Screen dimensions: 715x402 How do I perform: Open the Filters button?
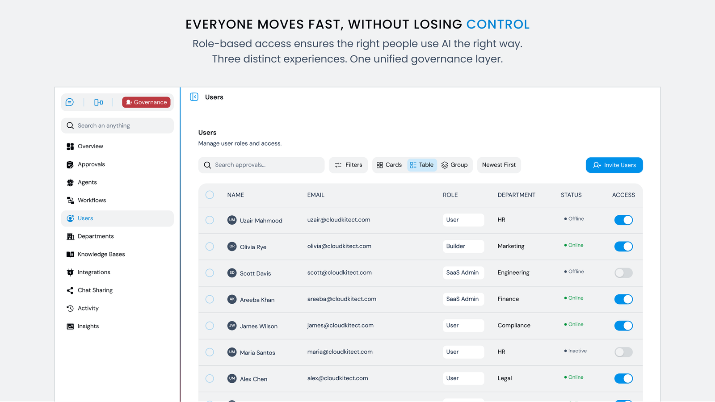coord(349,165)
